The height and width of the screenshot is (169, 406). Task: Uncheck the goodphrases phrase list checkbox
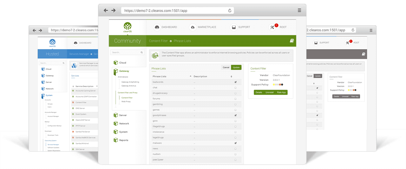[x=235, y=115]
